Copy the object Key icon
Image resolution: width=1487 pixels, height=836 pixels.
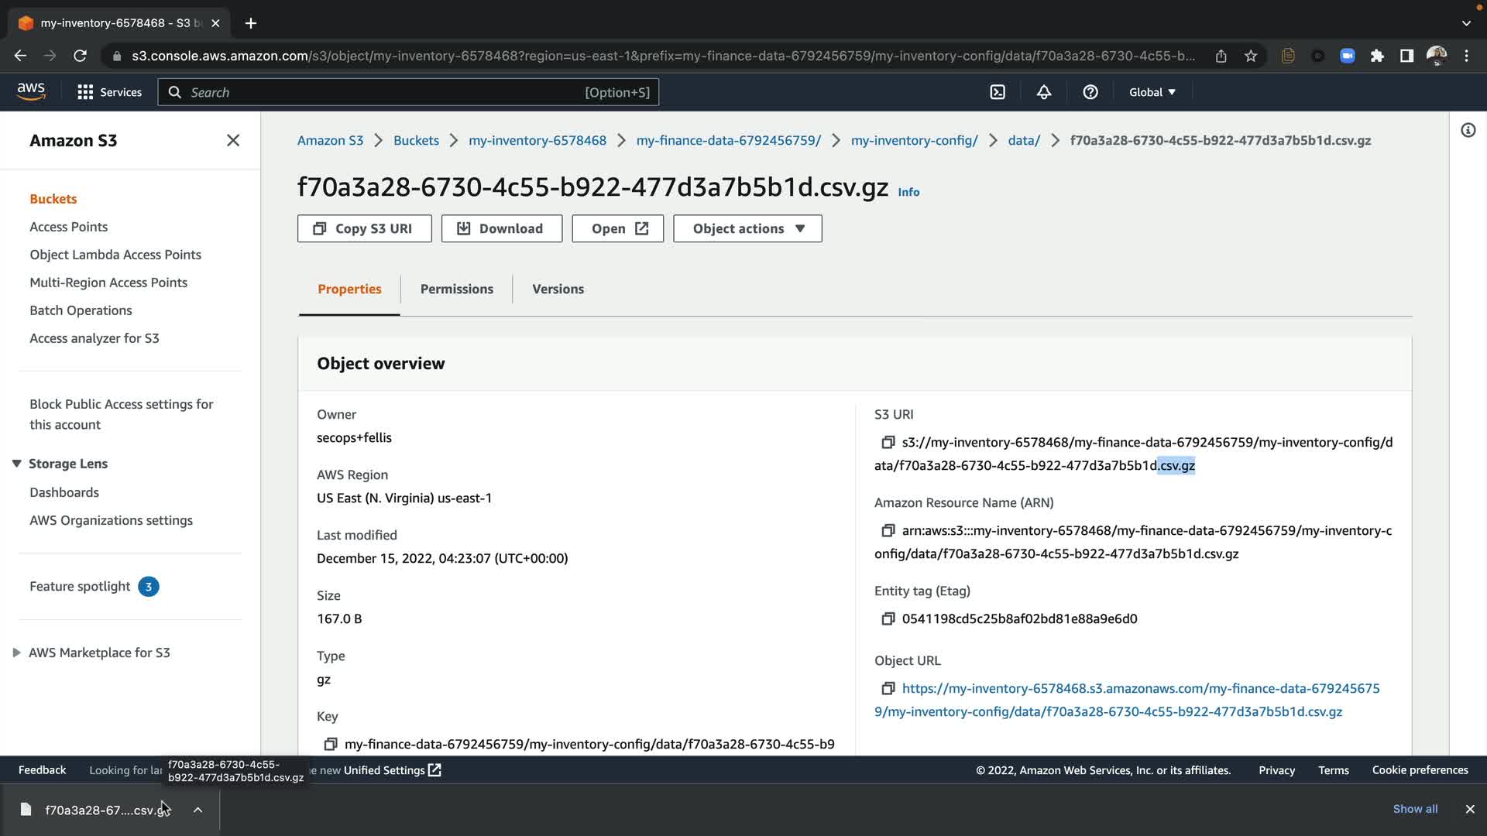330,745
